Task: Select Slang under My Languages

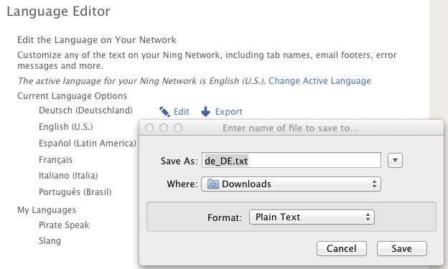Action: [x=50, y=241]
